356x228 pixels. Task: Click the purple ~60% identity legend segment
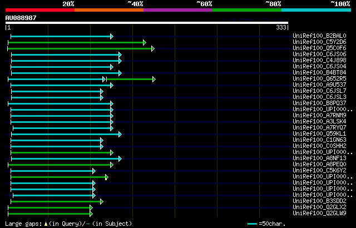coord(178,10)
